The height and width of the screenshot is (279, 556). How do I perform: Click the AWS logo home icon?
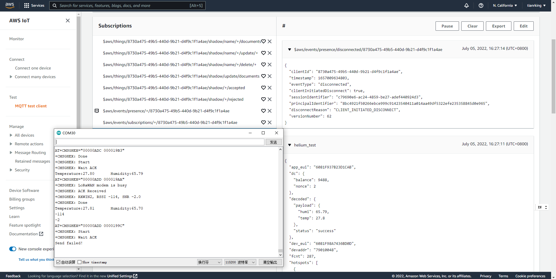point(10,5)
